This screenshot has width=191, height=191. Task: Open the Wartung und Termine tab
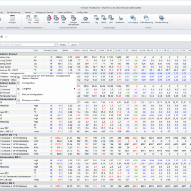44,12
